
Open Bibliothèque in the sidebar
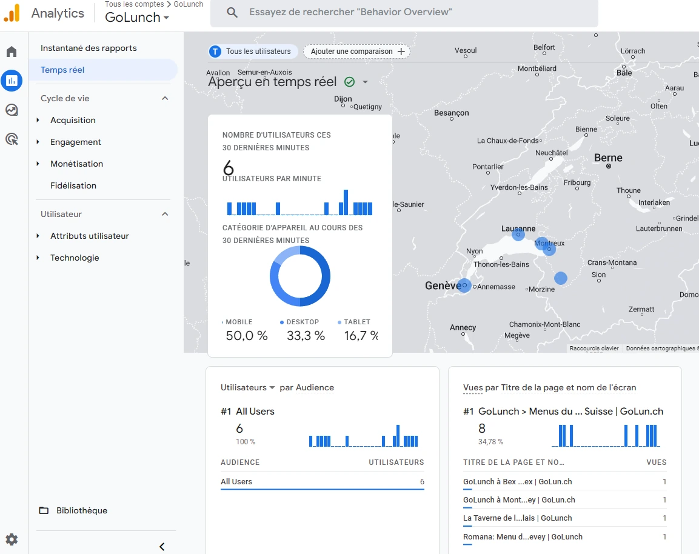pos(82,511)
